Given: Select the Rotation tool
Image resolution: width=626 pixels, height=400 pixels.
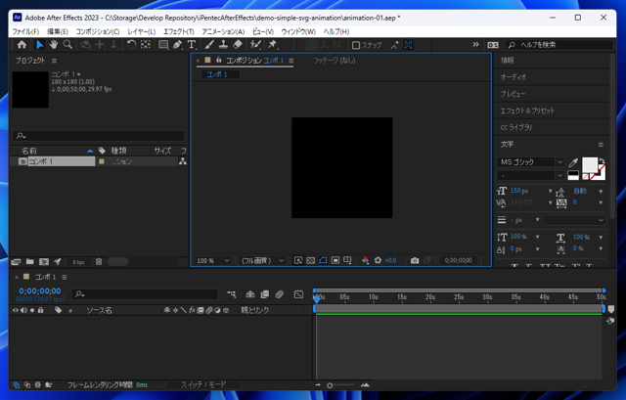Looking at the screenshot, I should click(131, 45).
